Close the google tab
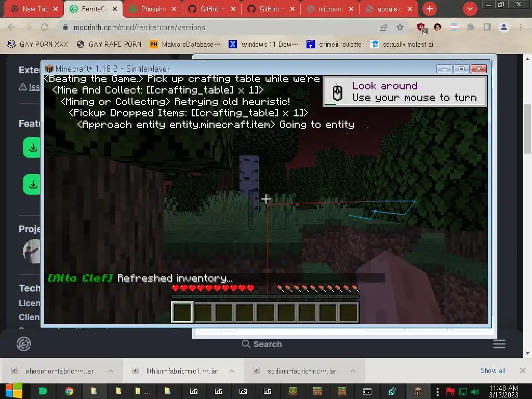 pyautogui.click(x=410, y=9)
